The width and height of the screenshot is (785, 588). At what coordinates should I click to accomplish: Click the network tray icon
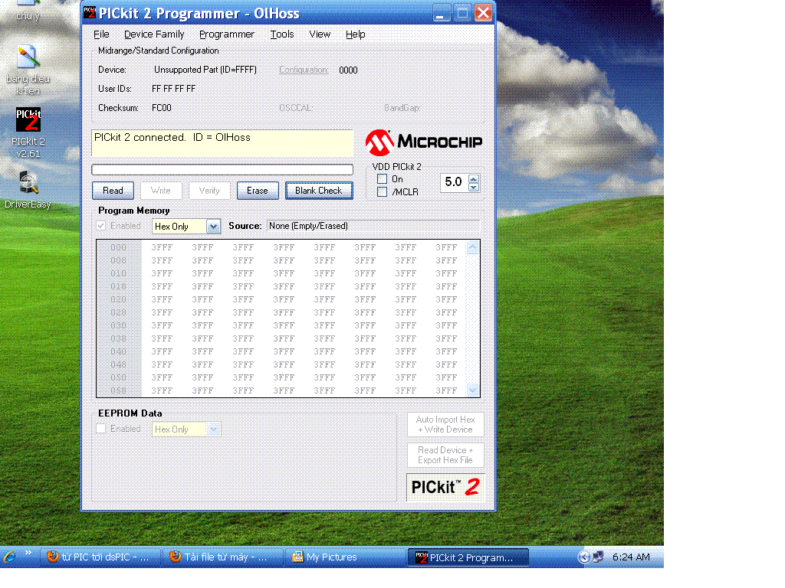coord(599,557)
